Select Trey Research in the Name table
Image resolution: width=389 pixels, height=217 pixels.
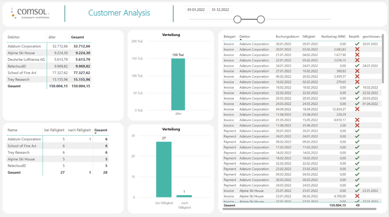pyautogui.click(x=19, y=153)
